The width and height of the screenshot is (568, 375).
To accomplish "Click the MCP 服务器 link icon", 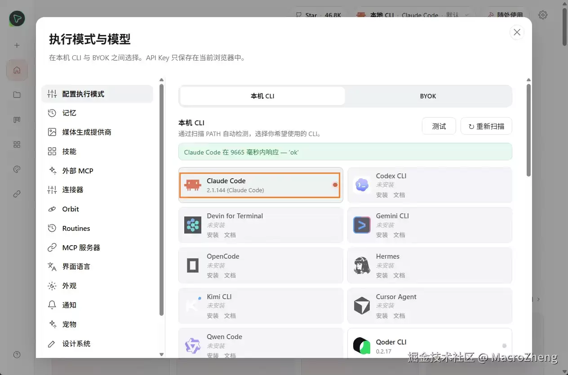I will [x=52, y=247].
